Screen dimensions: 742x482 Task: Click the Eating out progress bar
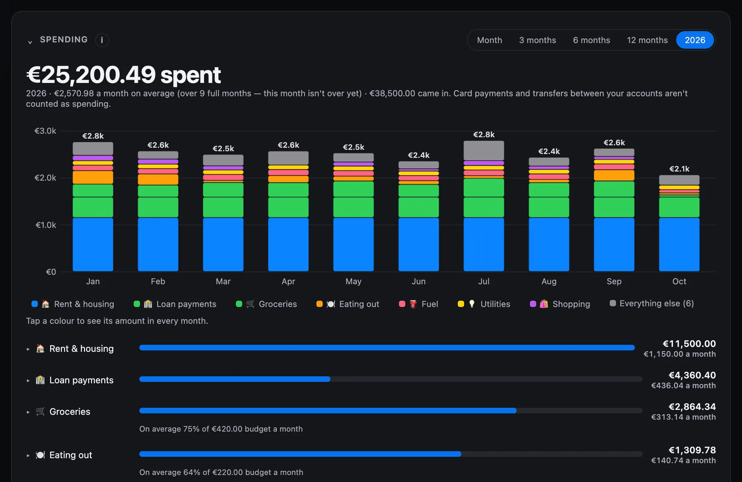coord(391,454)
